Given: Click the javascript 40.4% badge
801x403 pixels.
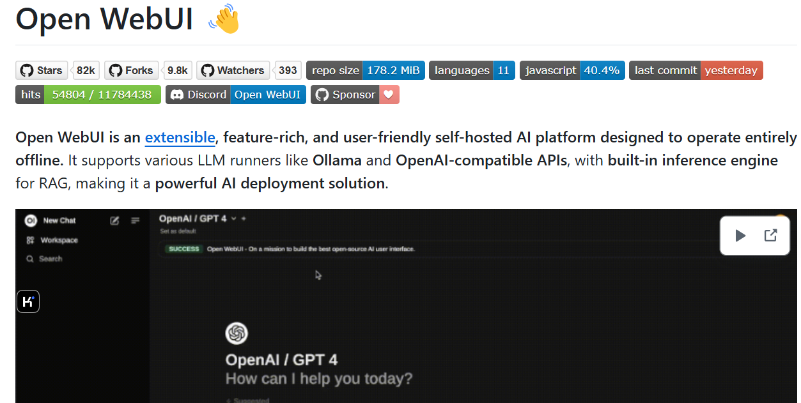Looking at the screenshot, I should point(572,70).
